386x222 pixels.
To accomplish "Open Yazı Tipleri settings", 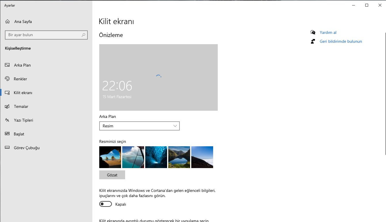I will pos(46,120).
